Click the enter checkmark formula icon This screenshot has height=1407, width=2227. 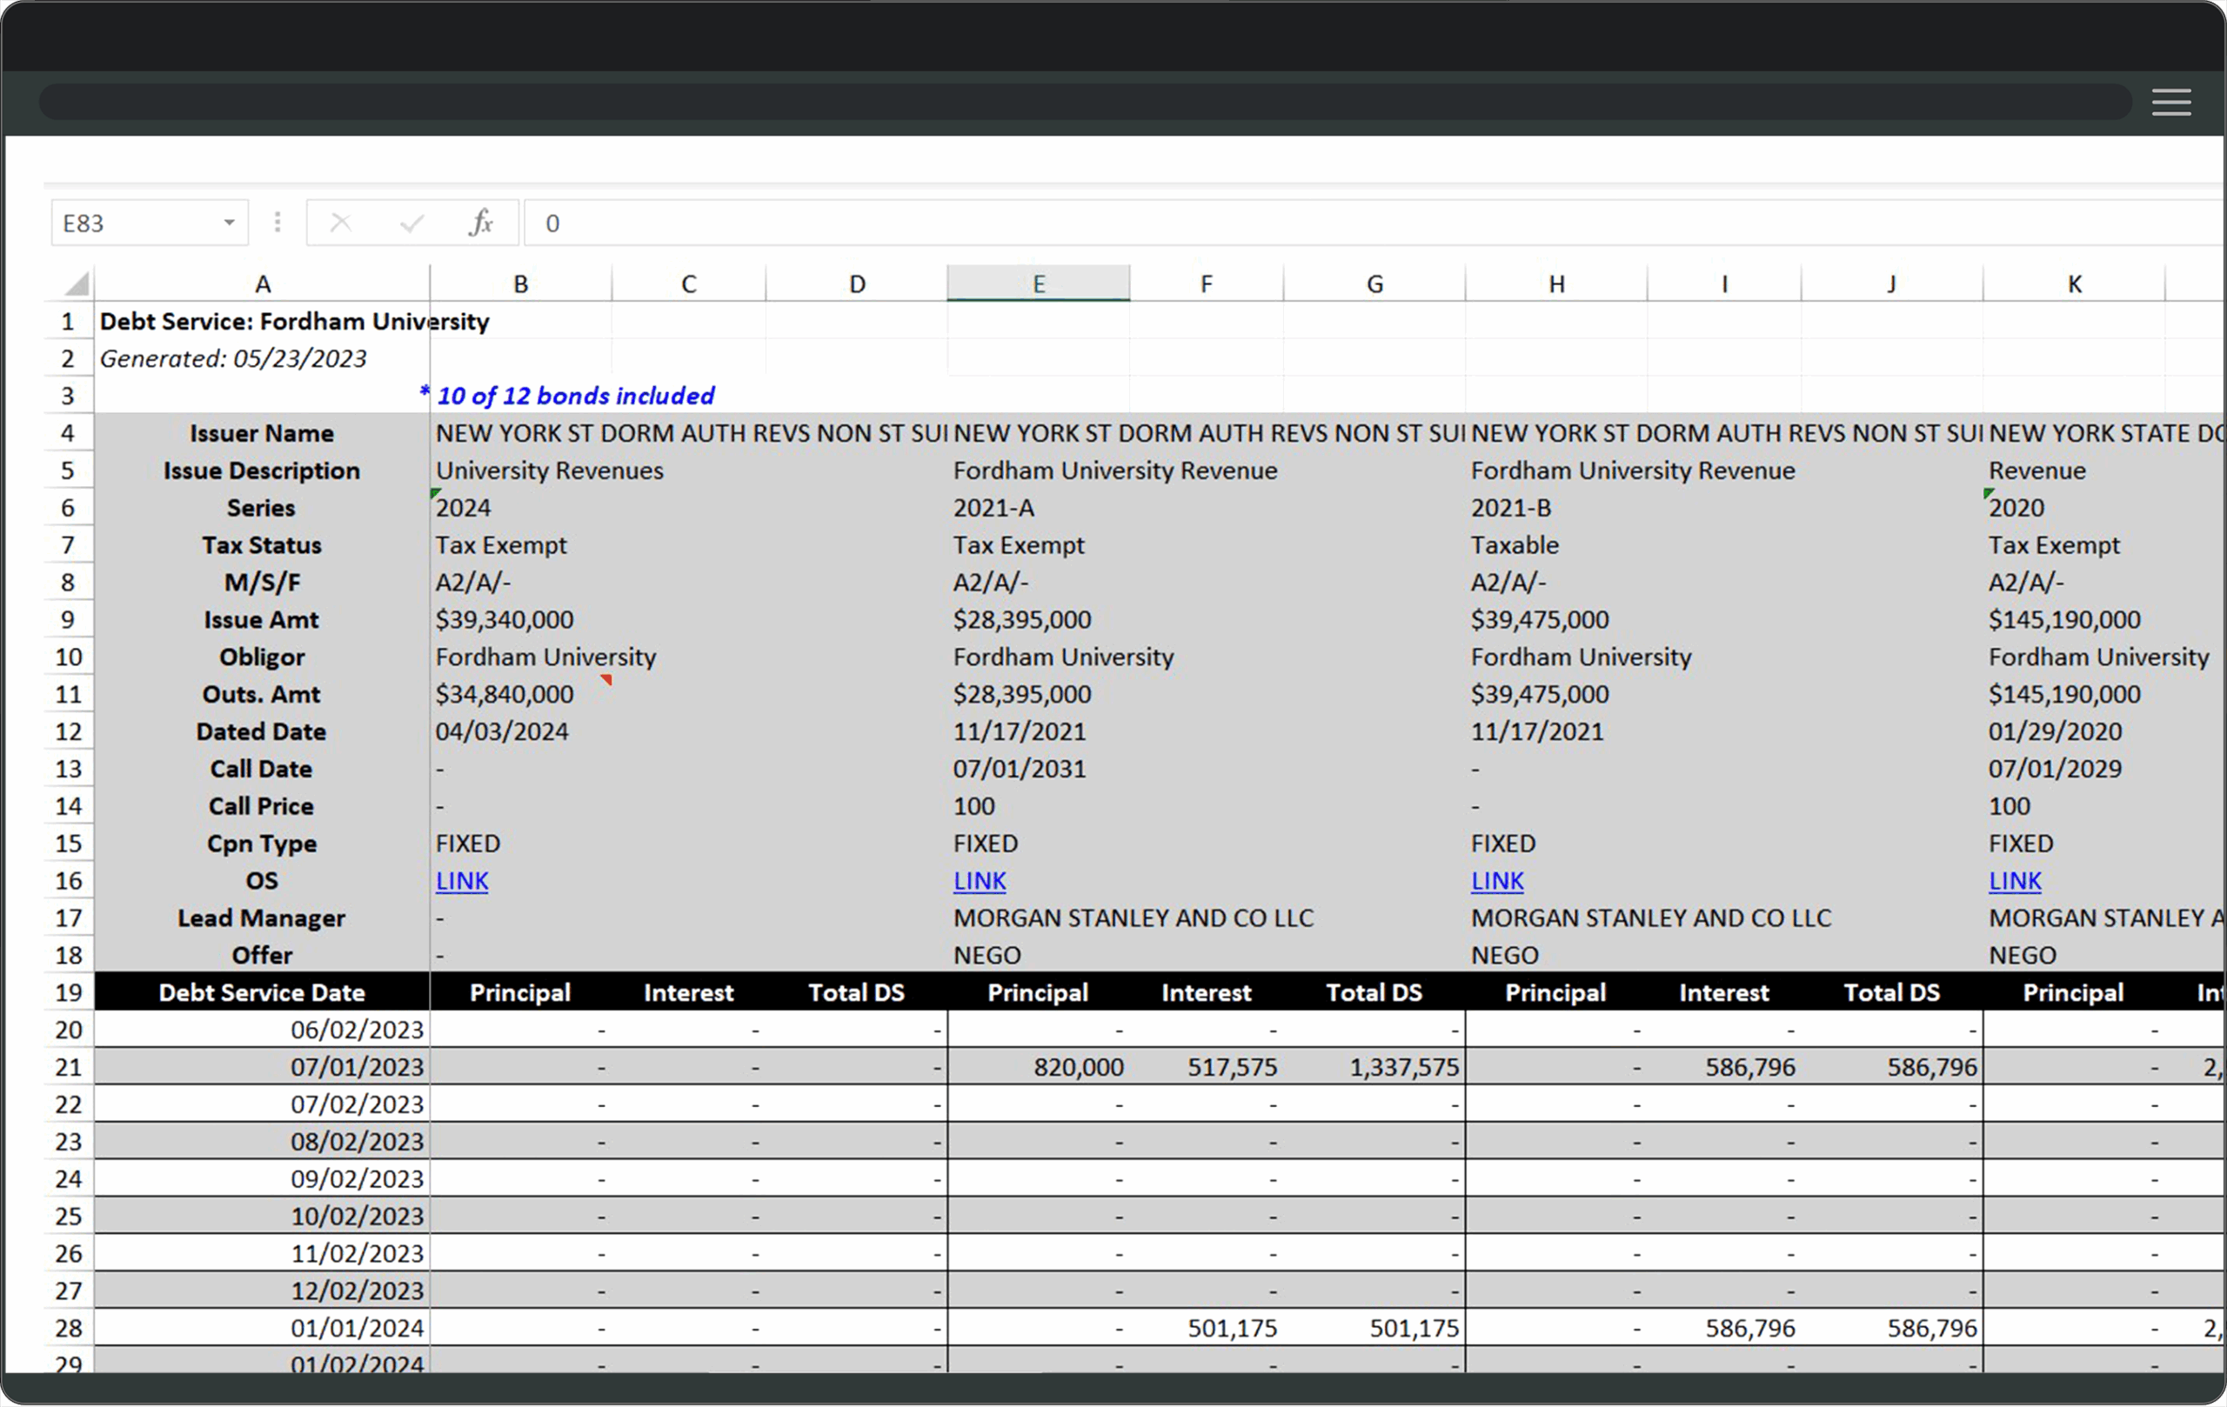pos(411,223)
